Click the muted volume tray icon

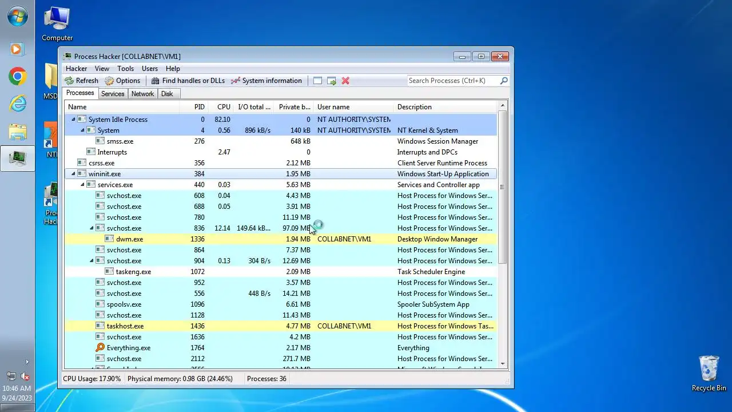click(x=25, y=377)
